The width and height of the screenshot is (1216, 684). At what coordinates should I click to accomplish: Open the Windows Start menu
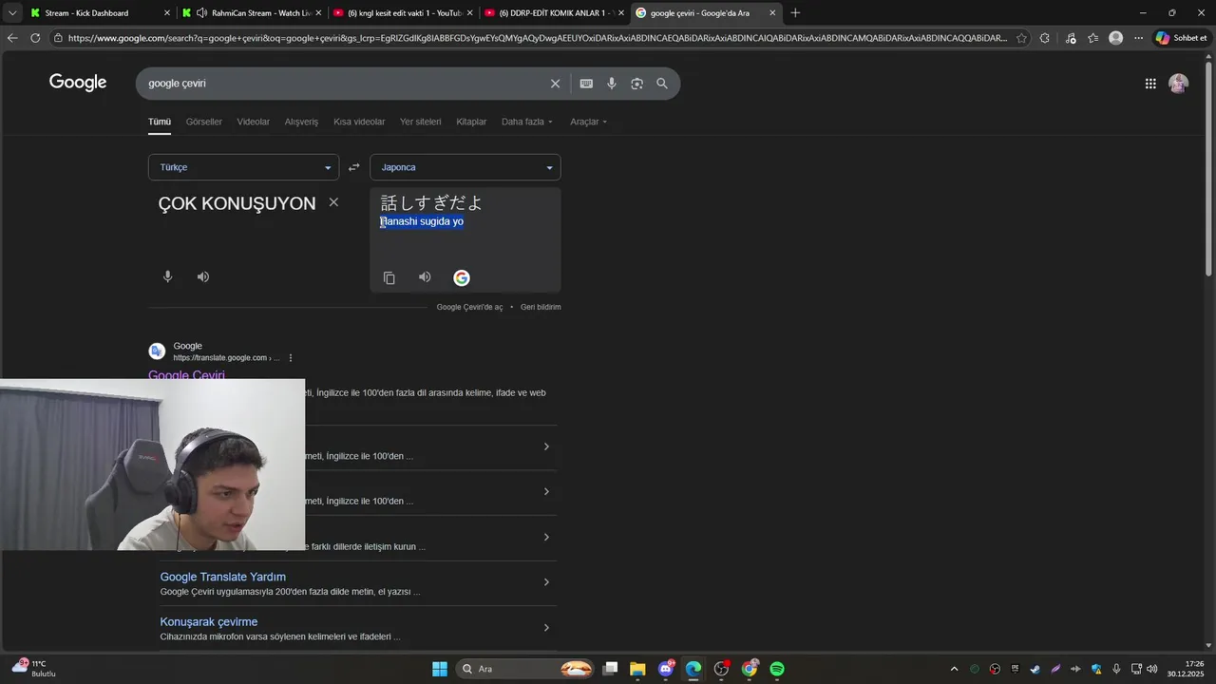440,669
